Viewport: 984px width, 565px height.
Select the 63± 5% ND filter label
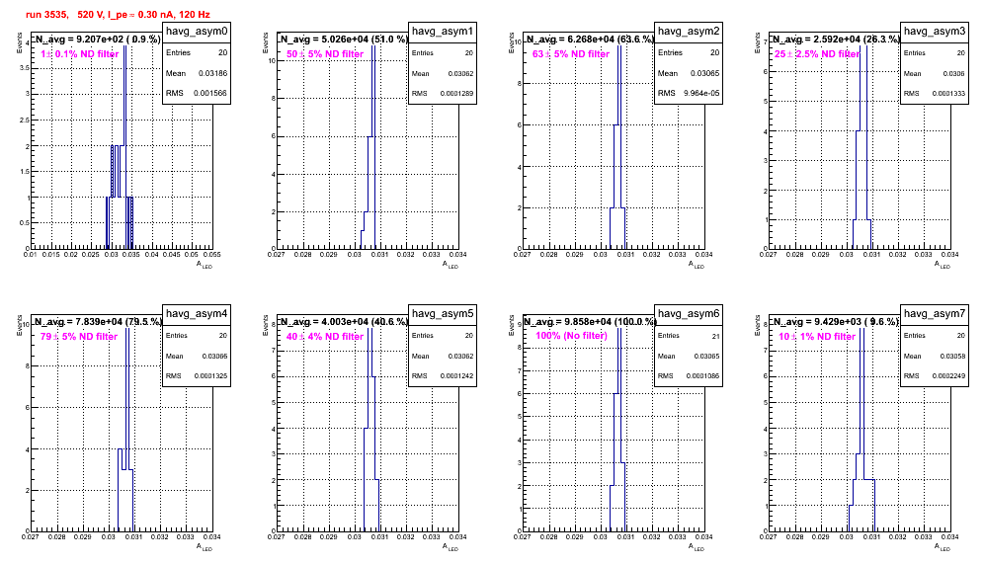pos(571,54)
